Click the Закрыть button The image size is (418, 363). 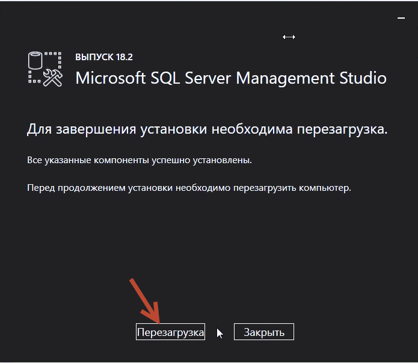tap(264, 332)
